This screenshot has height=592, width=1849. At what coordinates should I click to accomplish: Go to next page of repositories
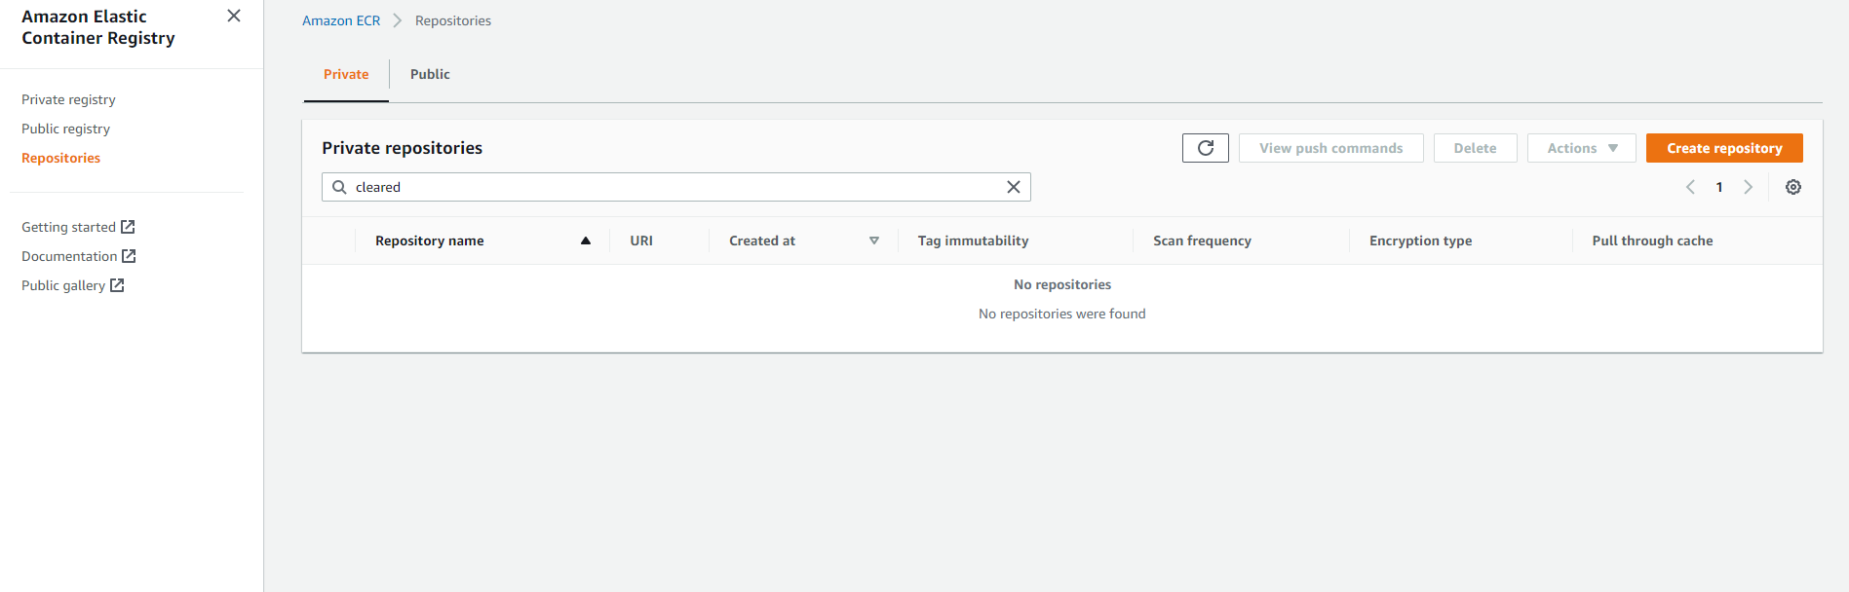[1748, 187]
